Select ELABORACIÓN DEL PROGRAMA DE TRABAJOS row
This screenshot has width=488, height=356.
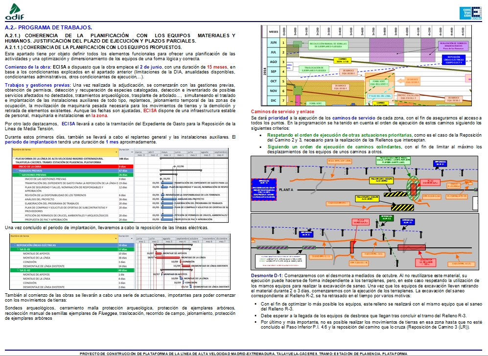(x=73, y=203)
